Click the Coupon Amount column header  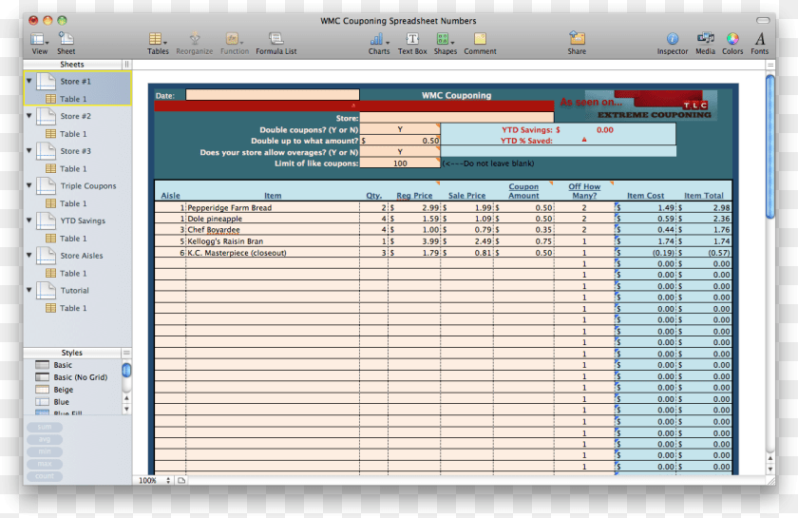coord(523,191)
